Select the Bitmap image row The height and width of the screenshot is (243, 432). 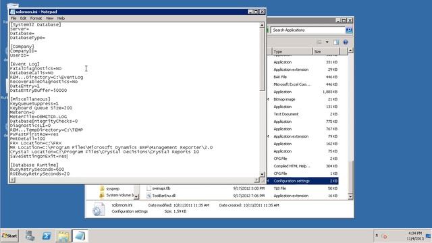point(302,99)
